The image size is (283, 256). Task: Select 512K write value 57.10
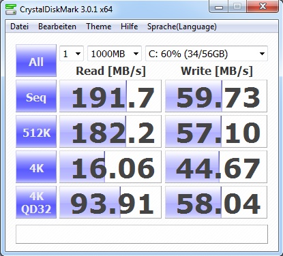click(x=216, y=131)
